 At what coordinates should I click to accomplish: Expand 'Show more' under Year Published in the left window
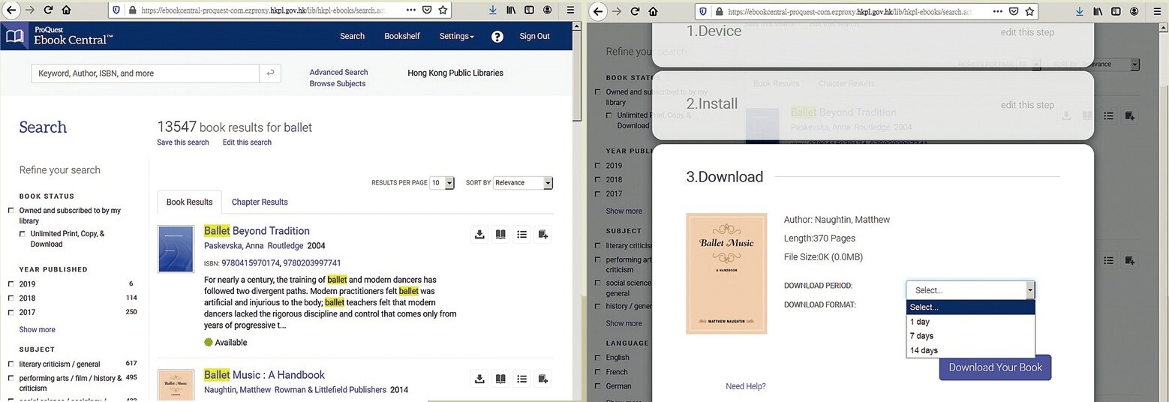click(38, 330)
